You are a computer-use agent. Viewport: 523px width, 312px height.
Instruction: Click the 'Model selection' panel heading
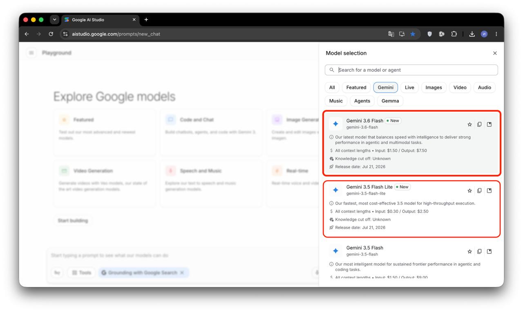click(x=346, y=53)
